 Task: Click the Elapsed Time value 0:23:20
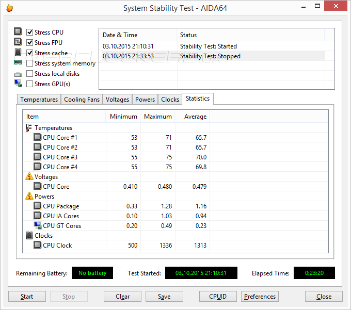pyautogui.click(x=314, y=273)
